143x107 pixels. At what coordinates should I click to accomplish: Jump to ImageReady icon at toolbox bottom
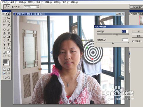coord(6,78)
